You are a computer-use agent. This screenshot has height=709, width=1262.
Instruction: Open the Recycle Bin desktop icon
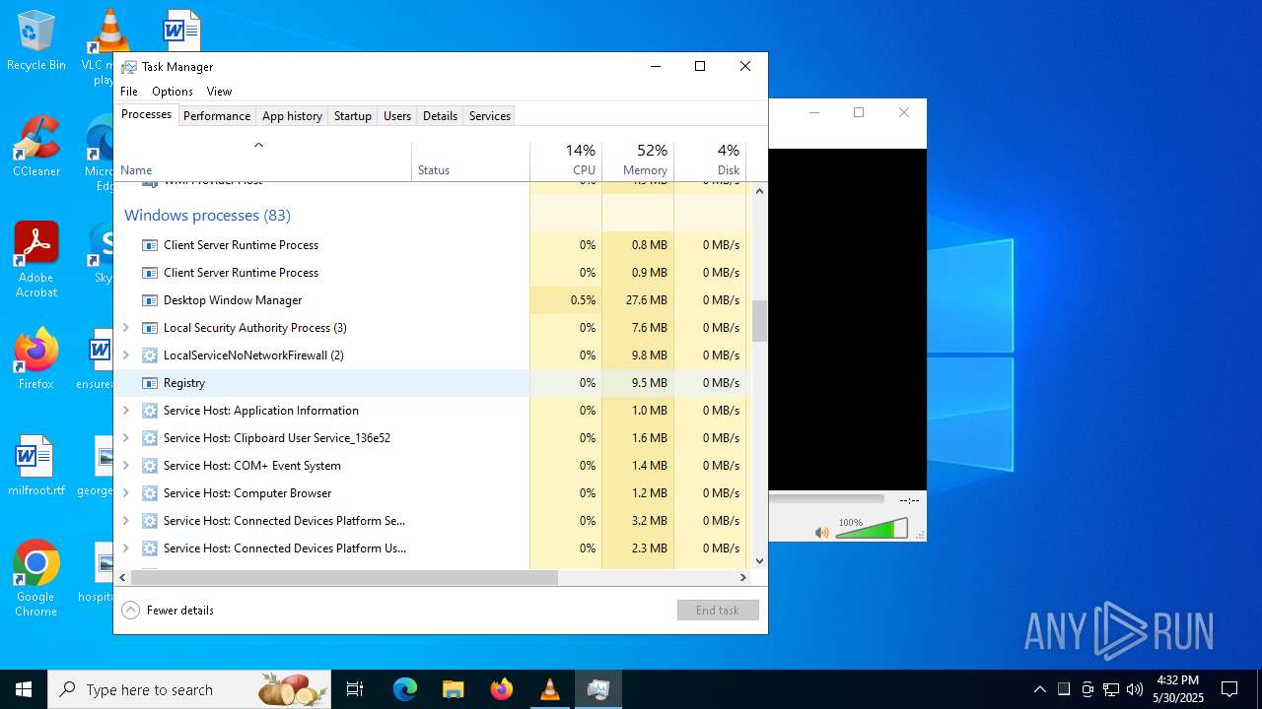point(35,40)
